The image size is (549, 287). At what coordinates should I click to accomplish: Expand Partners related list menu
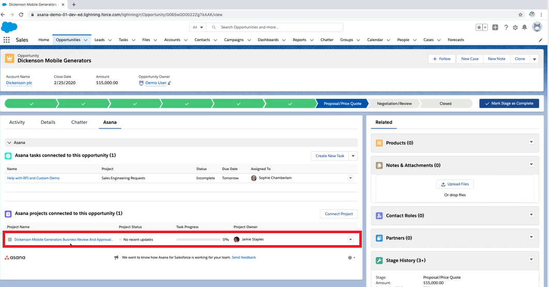click(x=531, y=237)
